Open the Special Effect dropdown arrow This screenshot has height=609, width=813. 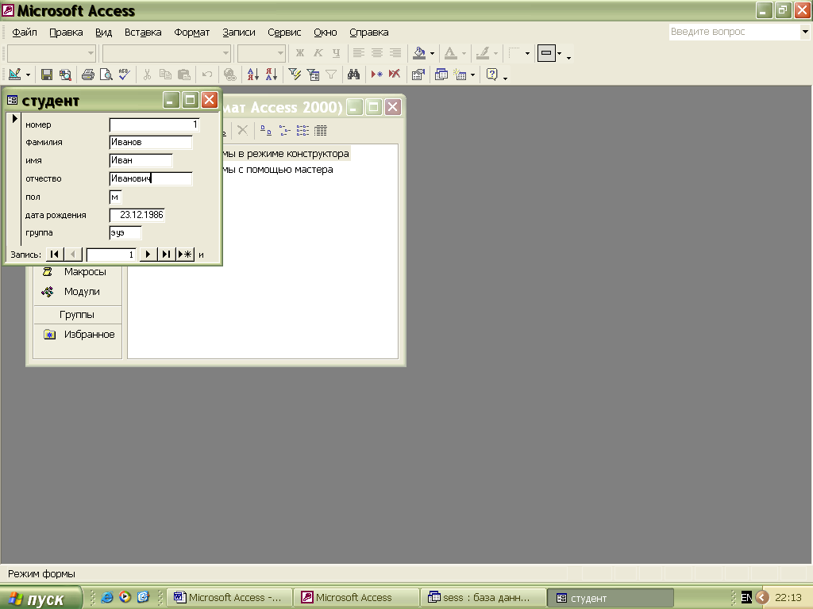click(559, 53)
